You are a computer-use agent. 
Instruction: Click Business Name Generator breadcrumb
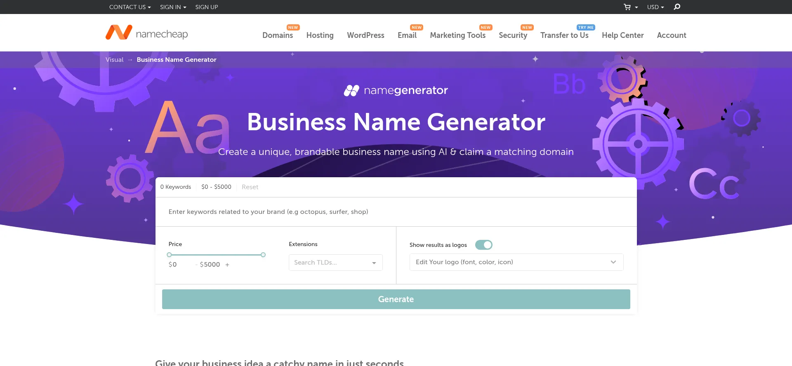(x=177, y=60)
